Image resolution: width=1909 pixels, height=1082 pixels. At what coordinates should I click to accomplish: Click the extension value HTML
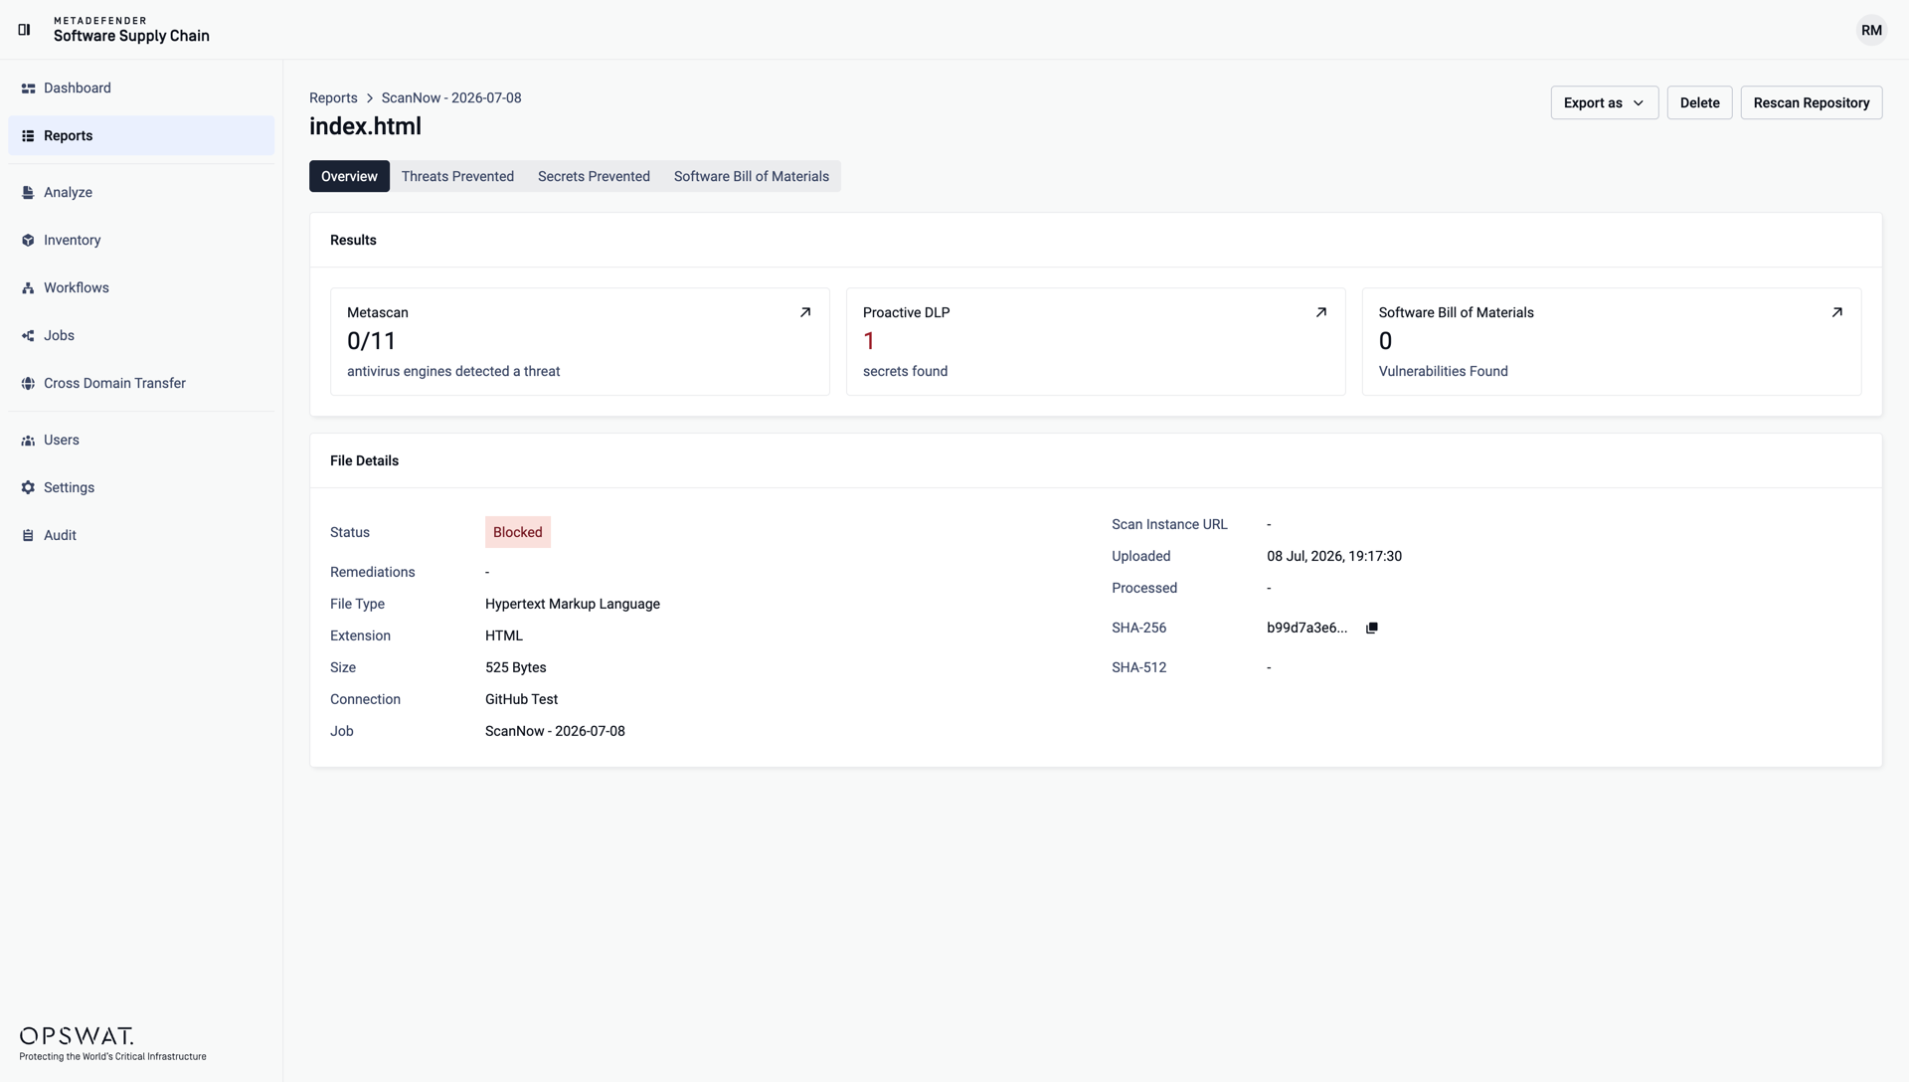pos(504,636)
